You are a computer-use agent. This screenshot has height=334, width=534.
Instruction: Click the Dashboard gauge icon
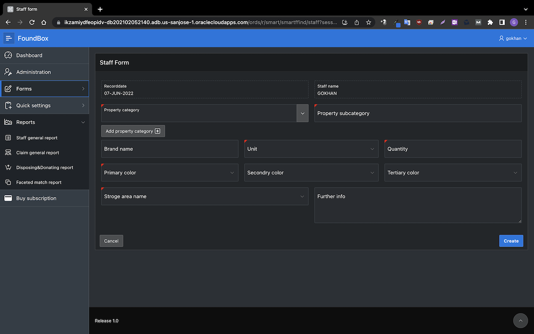point(8,55)
